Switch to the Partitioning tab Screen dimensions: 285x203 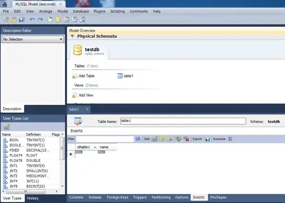[161, 197]
